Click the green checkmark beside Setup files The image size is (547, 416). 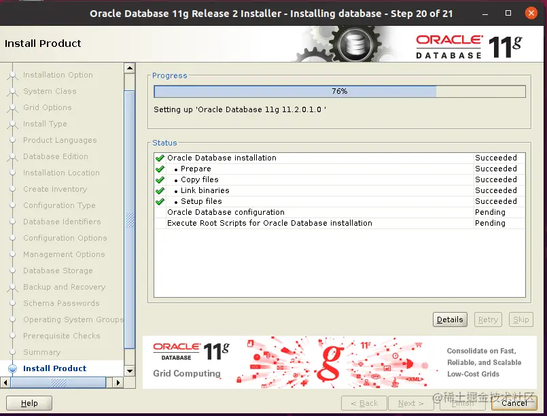coord(160,201)
